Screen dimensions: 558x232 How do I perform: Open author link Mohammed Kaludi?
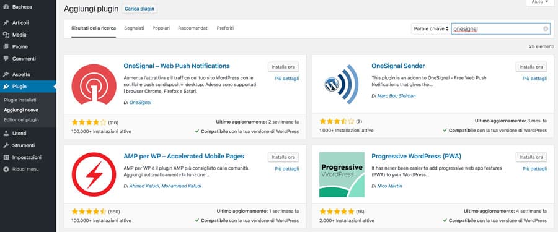tap(182, 186)
